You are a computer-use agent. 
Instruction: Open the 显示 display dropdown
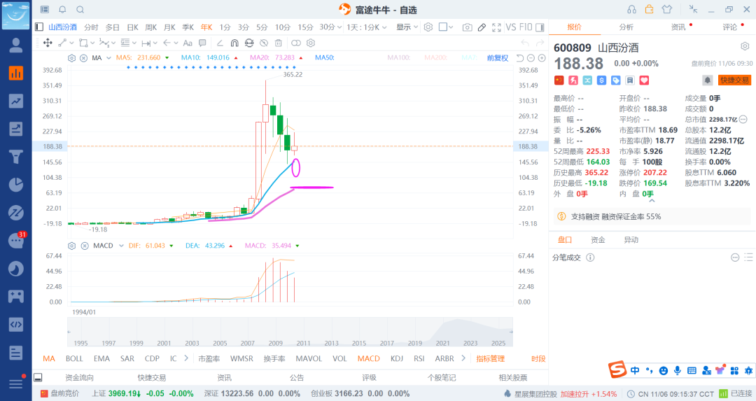click(x=407, y=27)
